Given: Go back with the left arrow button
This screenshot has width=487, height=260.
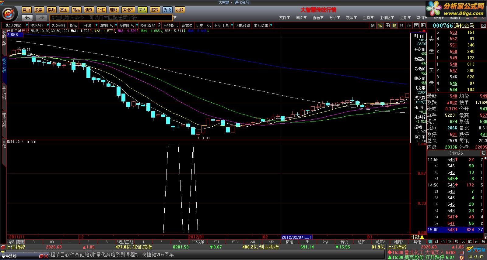Looking at the screenshot, I should tap(27, 18).
